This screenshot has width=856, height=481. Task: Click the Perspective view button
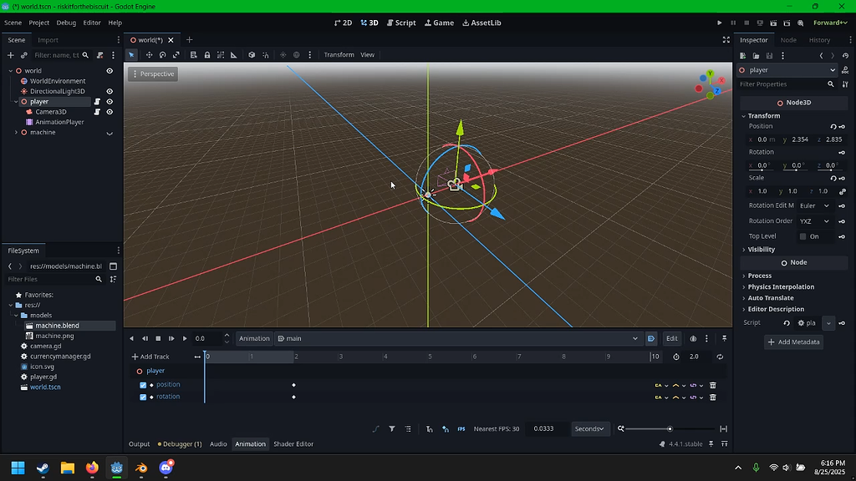[153, 74]
